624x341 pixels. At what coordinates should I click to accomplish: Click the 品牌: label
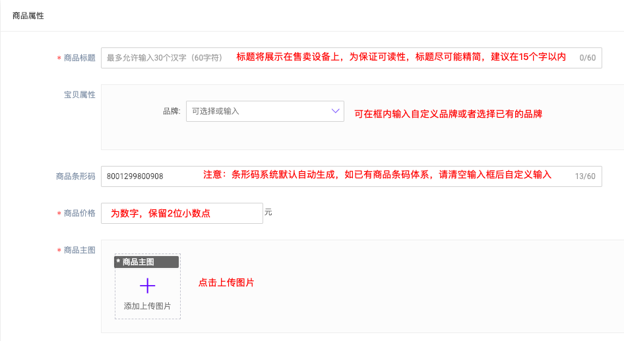click(172, 111)
